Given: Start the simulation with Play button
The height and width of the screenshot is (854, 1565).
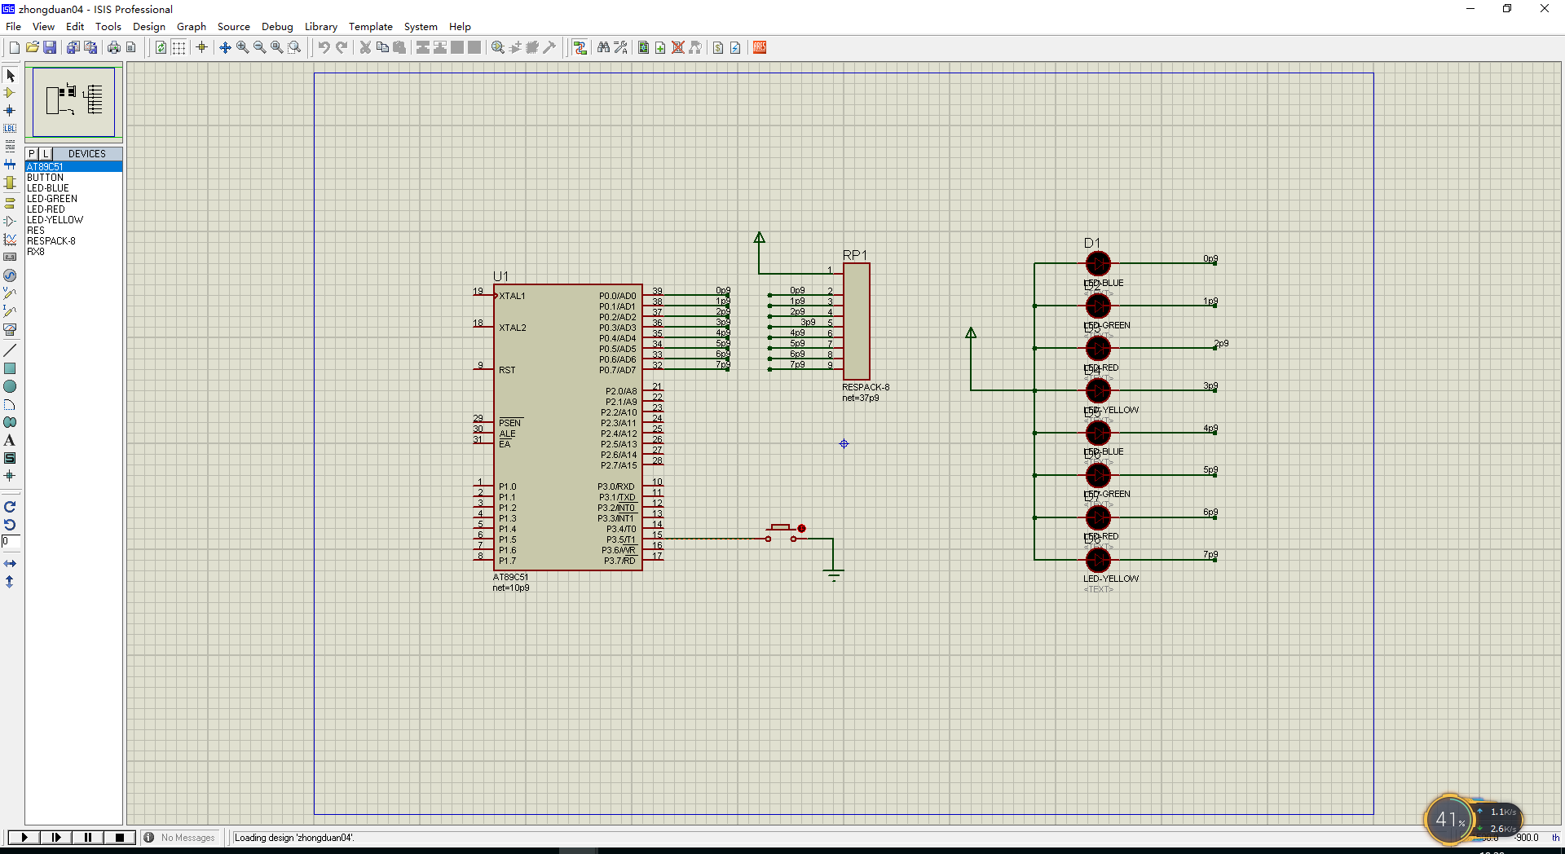Looking at the screenshot, I should (x=24, y=837).
